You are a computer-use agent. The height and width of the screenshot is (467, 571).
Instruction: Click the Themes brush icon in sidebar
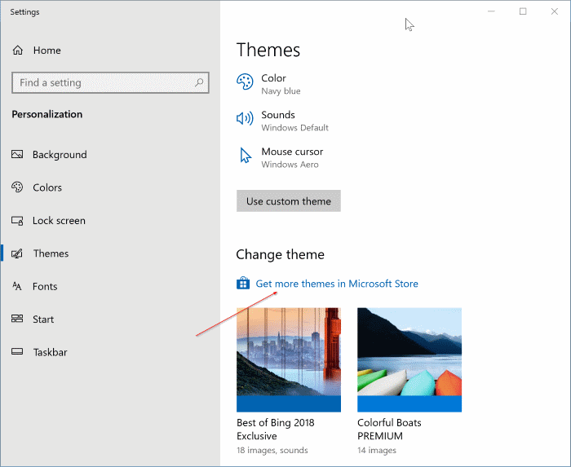coord(17,253)
